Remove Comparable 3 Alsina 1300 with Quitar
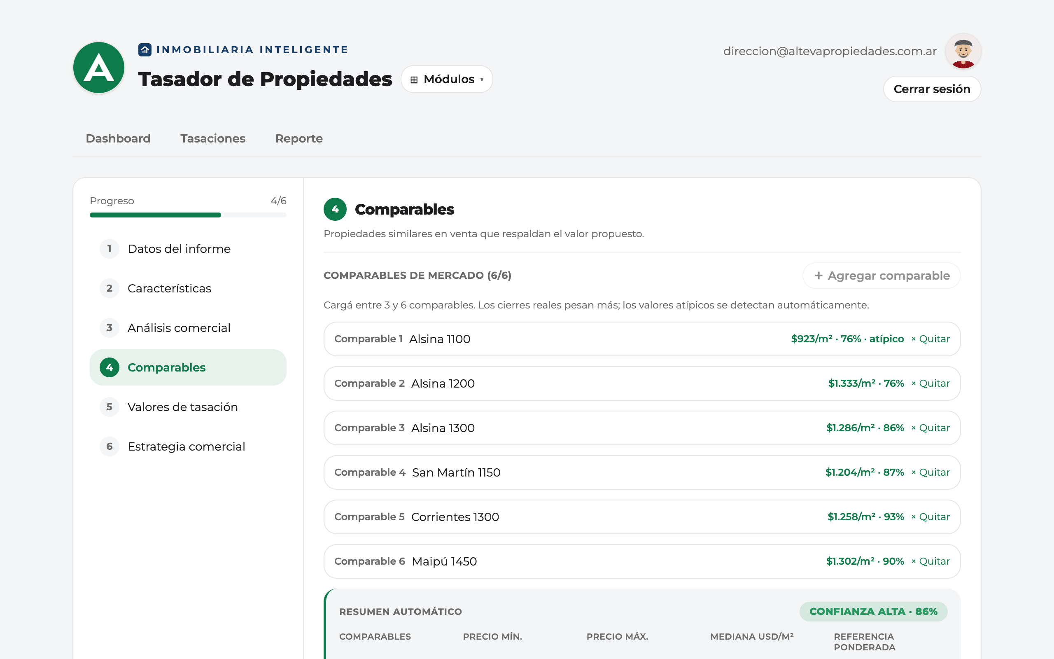This screenshot has width=1054, height=659. click(x=930, y=428)
